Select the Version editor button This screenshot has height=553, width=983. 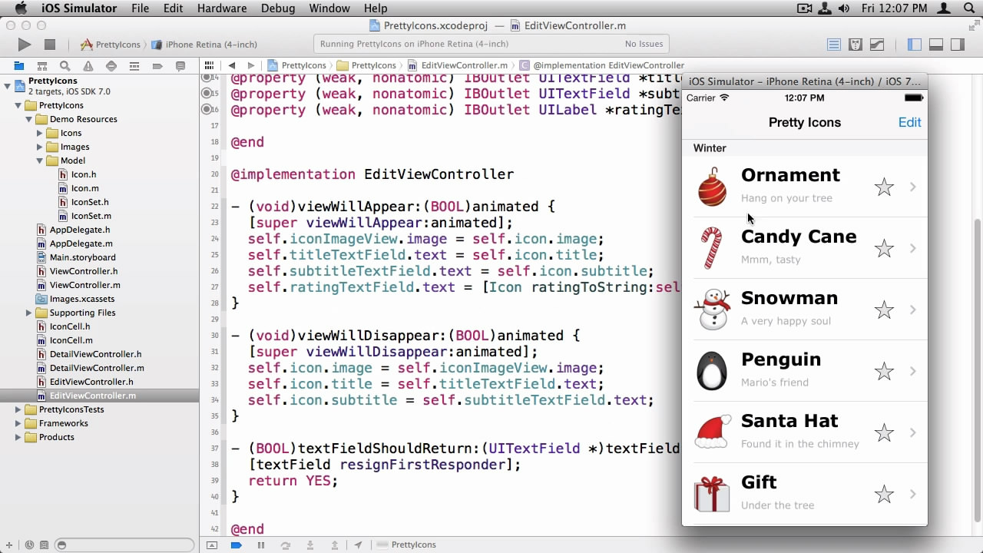tap(877, 45)
